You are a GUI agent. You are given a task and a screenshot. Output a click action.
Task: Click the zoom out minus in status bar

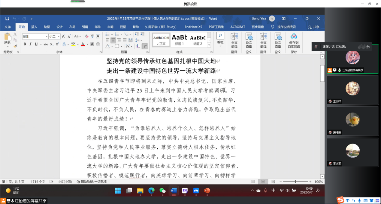pos(280,182)
